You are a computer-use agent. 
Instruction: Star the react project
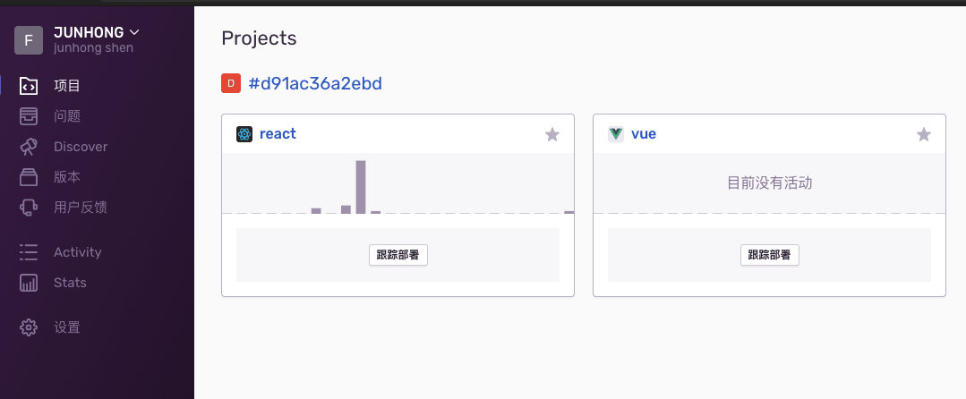tap(552, 135)
